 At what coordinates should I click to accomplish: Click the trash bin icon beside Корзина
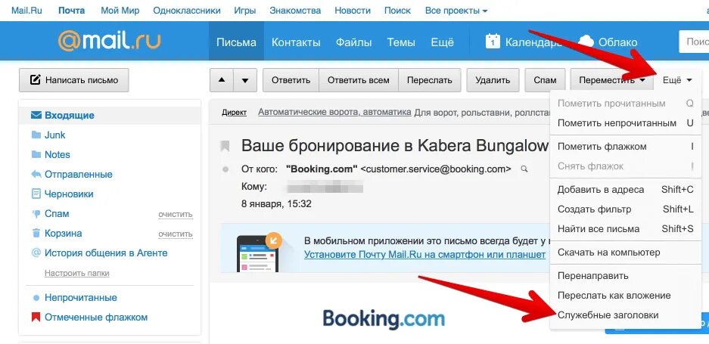[36, 234]
